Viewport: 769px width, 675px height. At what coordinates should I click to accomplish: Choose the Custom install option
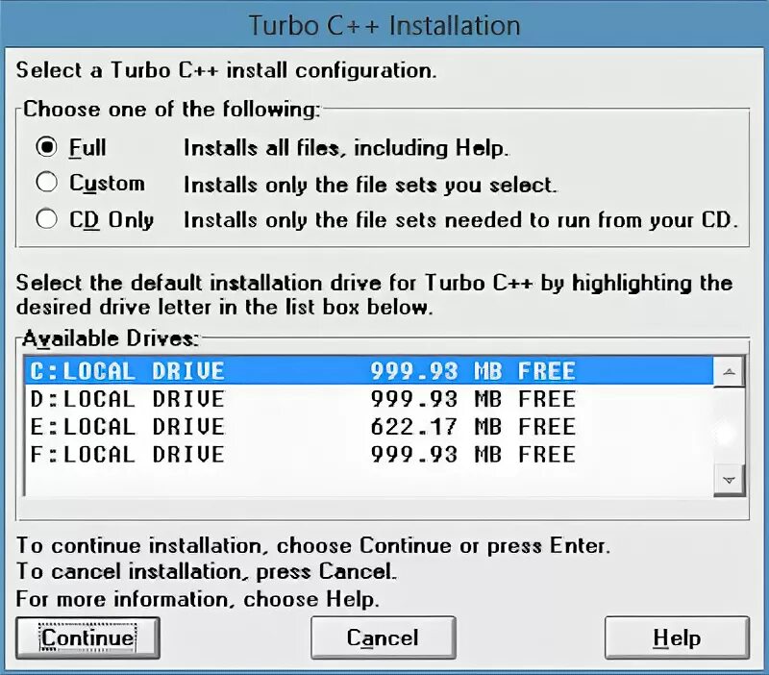click(x=46, y=183)
